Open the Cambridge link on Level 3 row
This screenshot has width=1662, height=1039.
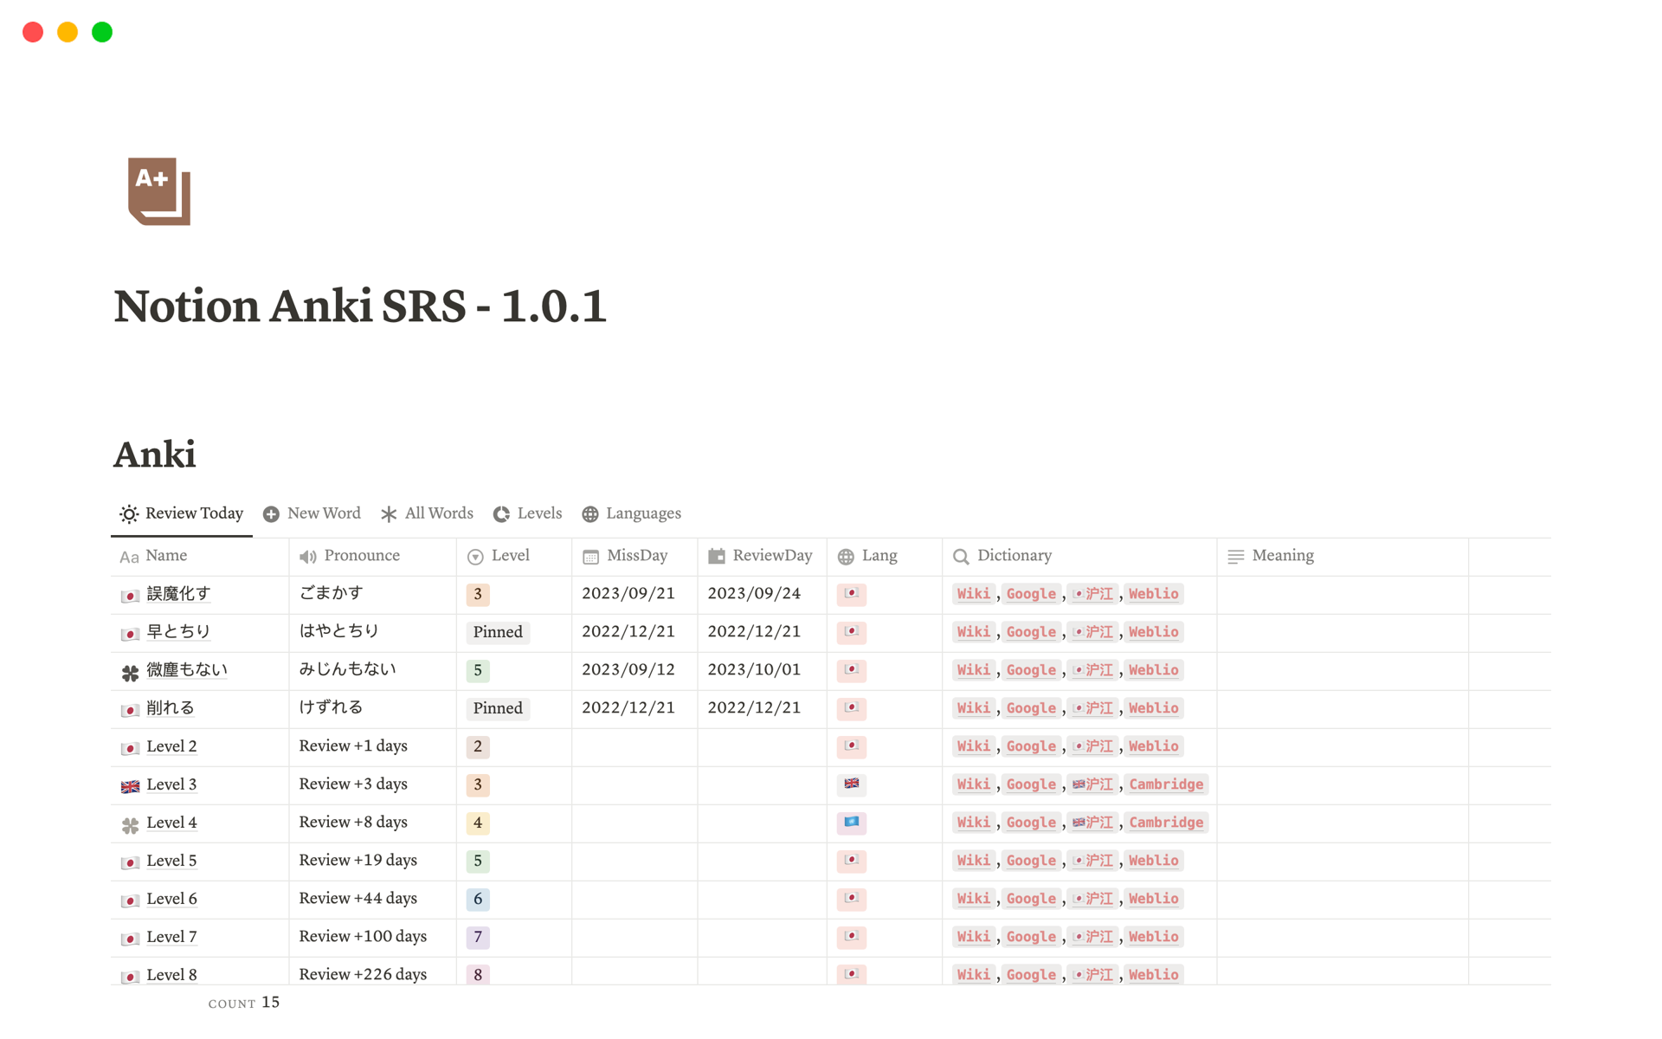pos(1166,784)
